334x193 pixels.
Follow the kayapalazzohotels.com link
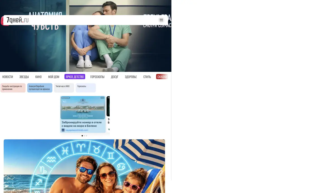pyautogui.click(x=77, y=130)
